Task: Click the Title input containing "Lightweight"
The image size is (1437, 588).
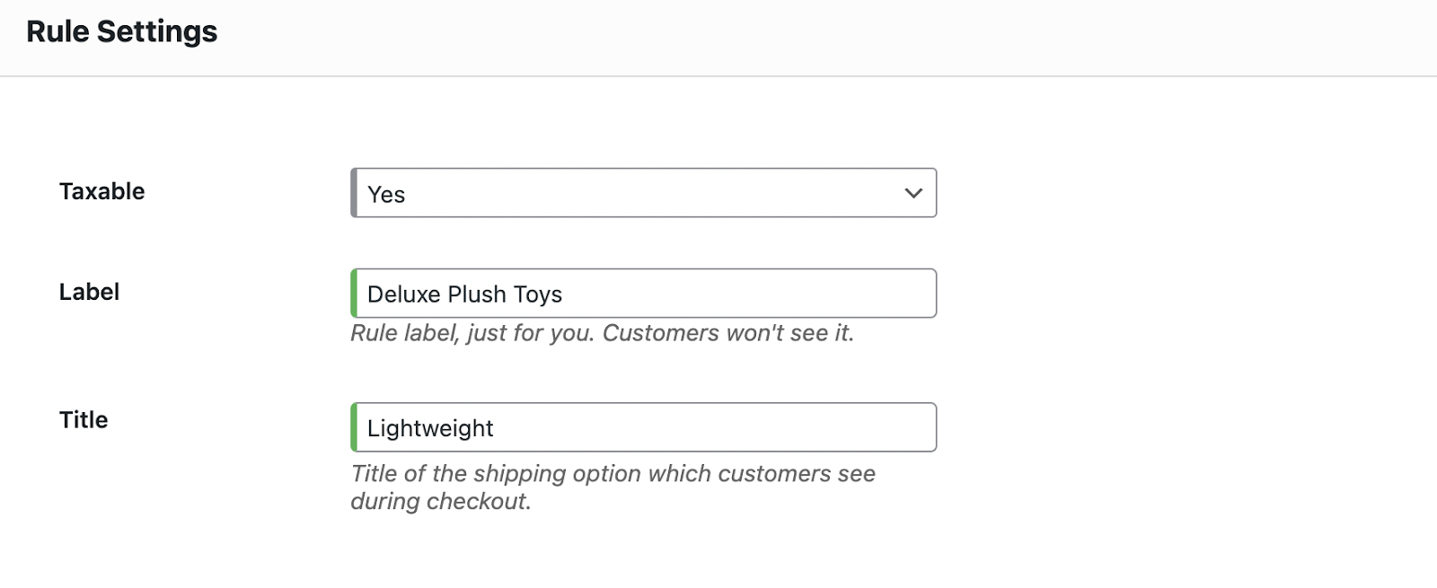Action: [642, 427]
